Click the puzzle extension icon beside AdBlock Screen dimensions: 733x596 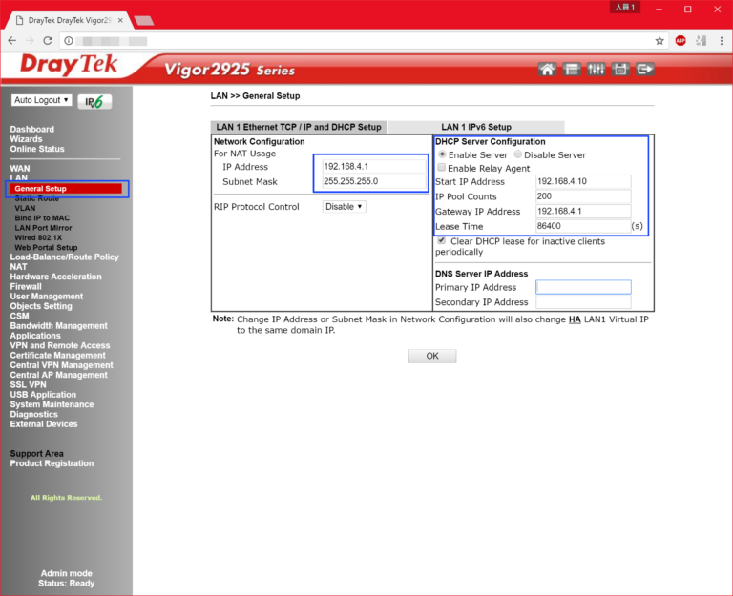[701, 41]
